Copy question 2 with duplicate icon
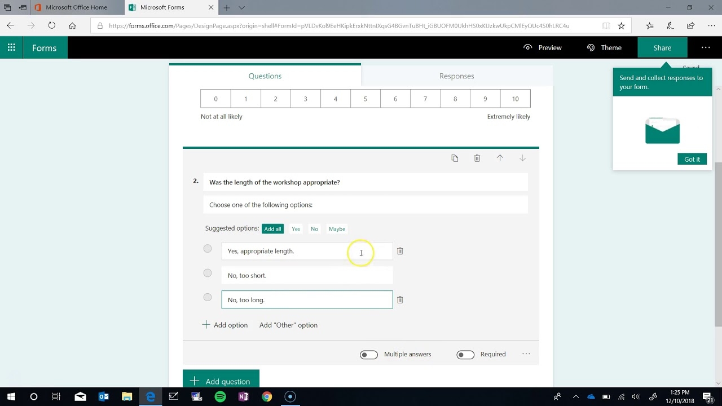The width and height of the screenshot is (722, 406). point(455,158)
